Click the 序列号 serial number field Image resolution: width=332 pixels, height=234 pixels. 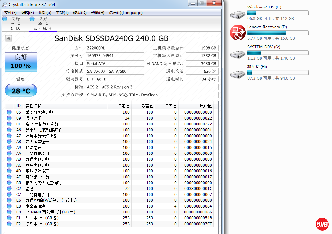tap(115, 56)
